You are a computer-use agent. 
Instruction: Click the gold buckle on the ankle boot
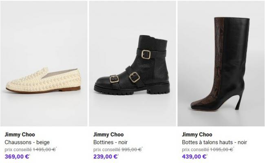click(x=146, y=53)
